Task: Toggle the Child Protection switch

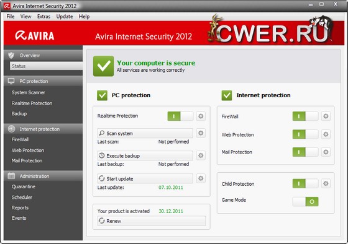Action: (305, 183)
